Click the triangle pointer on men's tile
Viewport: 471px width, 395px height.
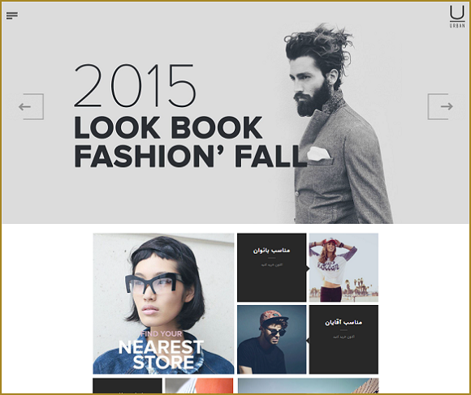point(308,341)
